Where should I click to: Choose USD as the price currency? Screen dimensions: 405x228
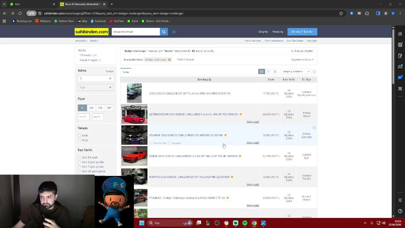click(x=91, y=108)
